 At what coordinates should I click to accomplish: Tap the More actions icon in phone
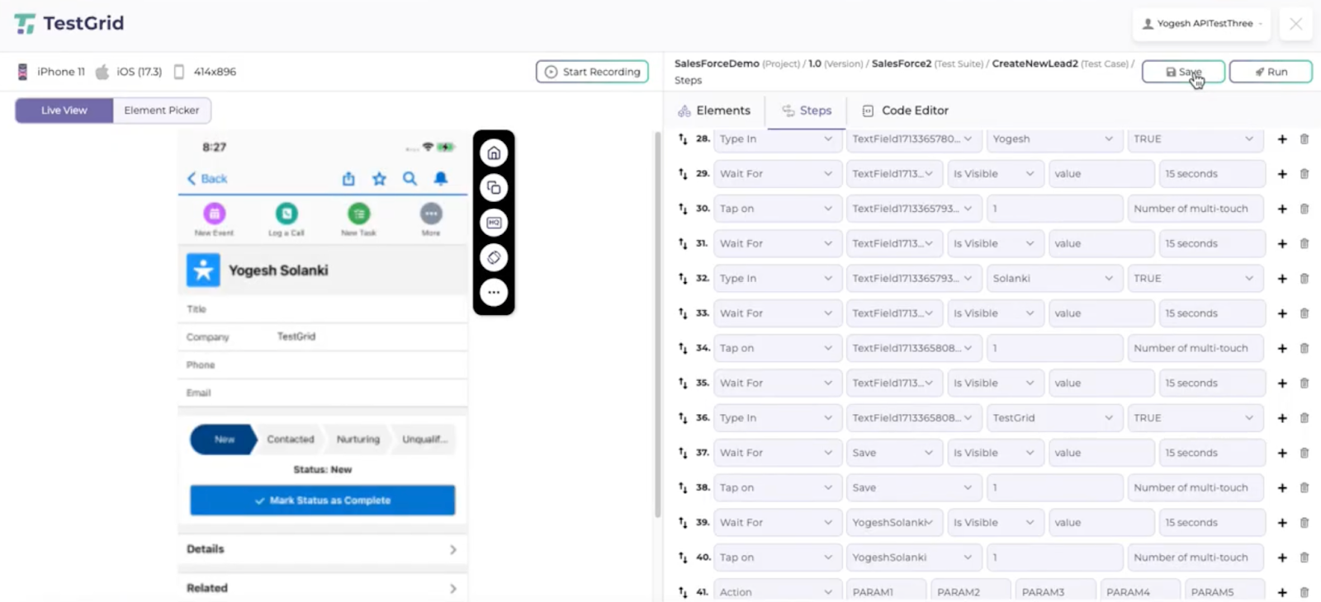431,214
